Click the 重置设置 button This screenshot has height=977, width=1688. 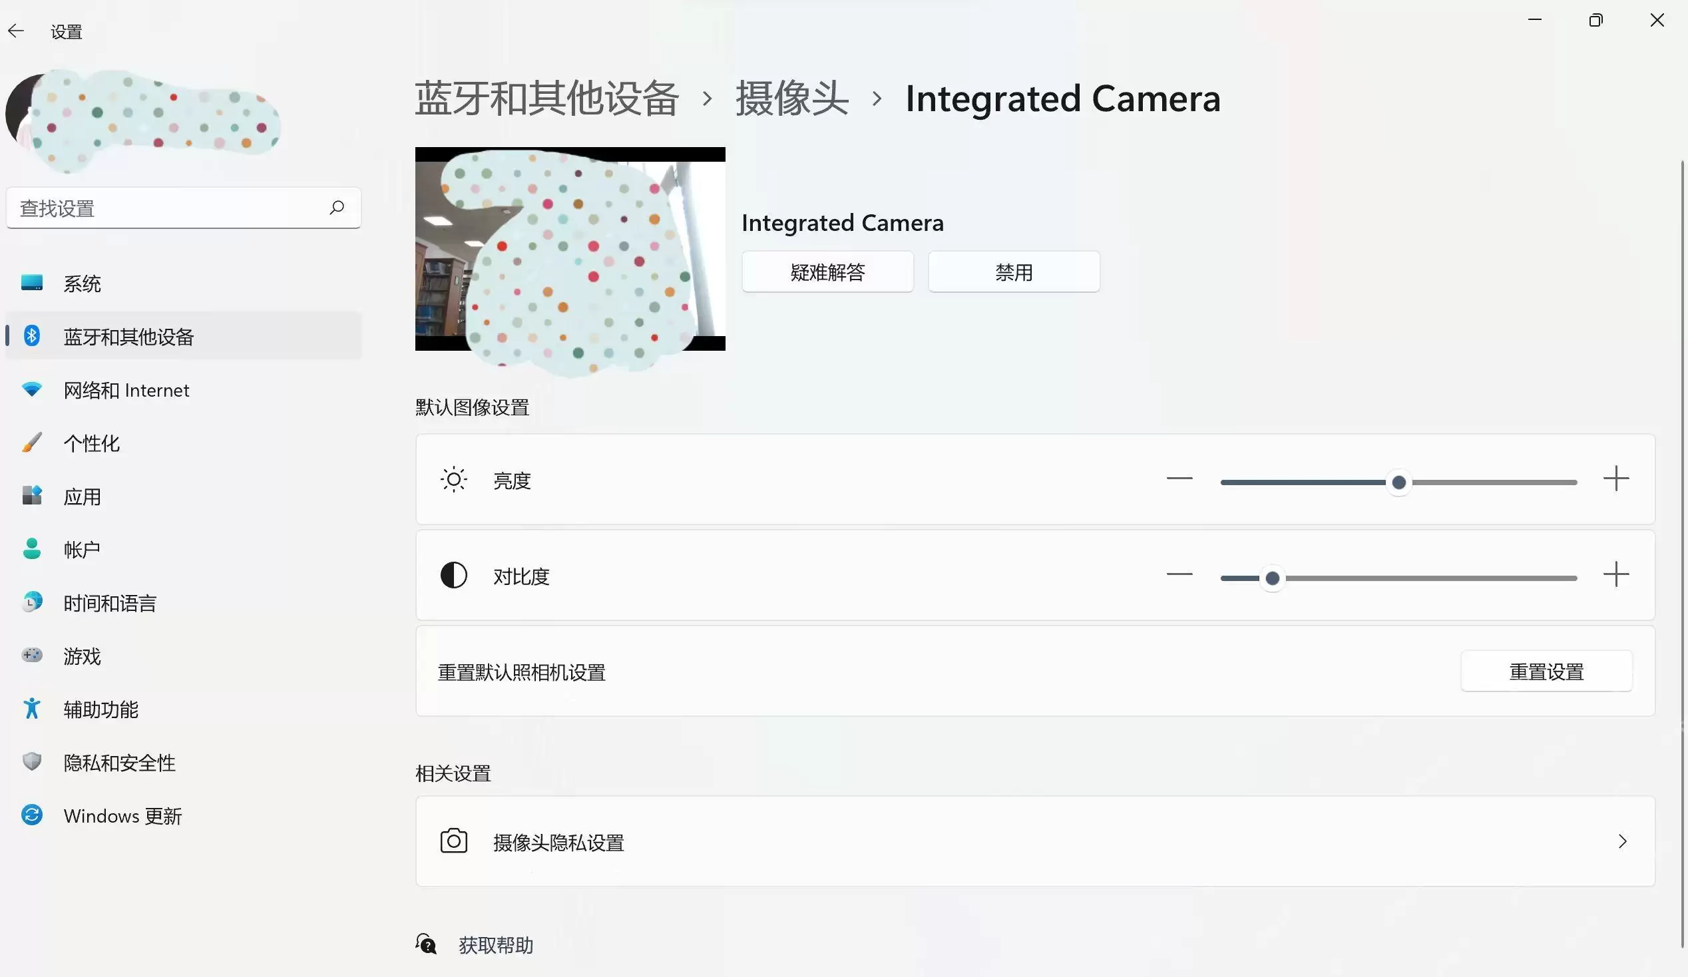pyautogui.click(x=1546, y=671)
